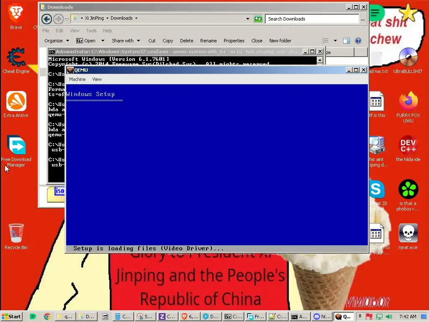Toggle the preview pane icon in Downloads
429x322 pixels.
[346, 41]
